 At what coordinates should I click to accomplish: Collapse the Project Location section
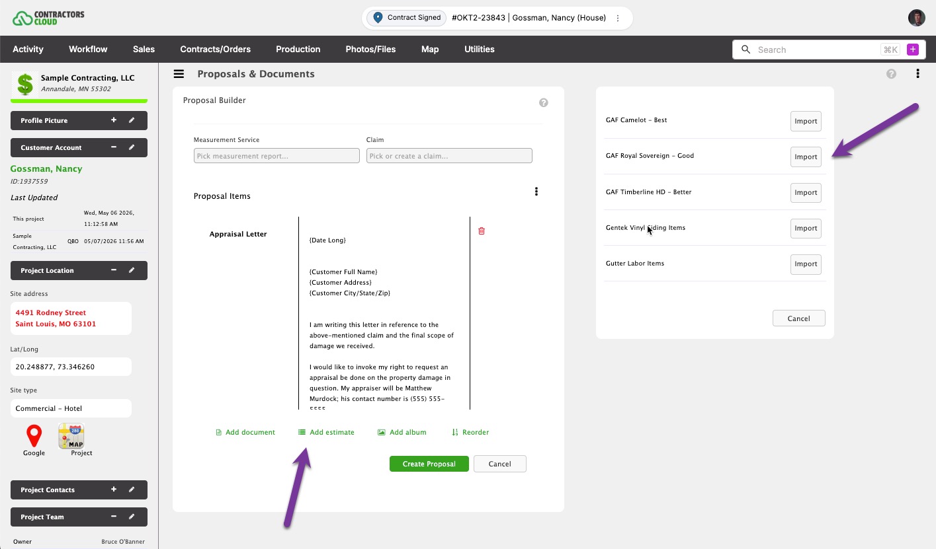(114, 270)
